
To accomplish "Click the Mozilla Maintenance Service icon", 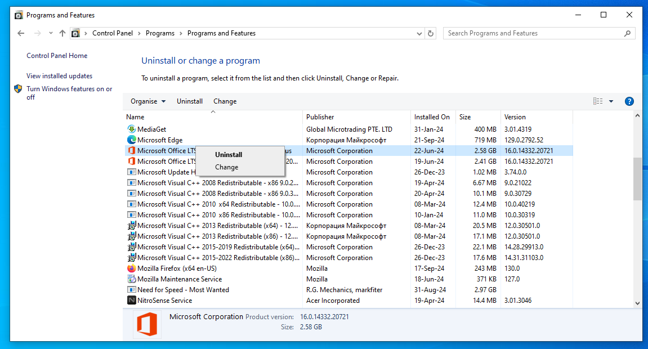I will (131, 279).
